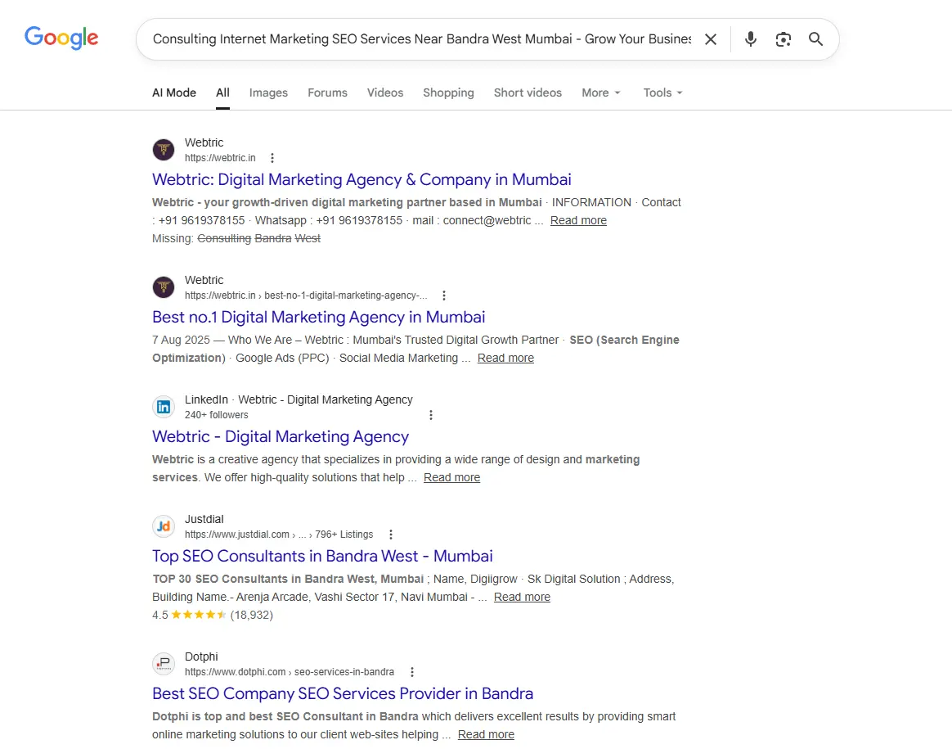Switch to the Images results tab
This screenshot has width=952, height=749.
[268, 92]
